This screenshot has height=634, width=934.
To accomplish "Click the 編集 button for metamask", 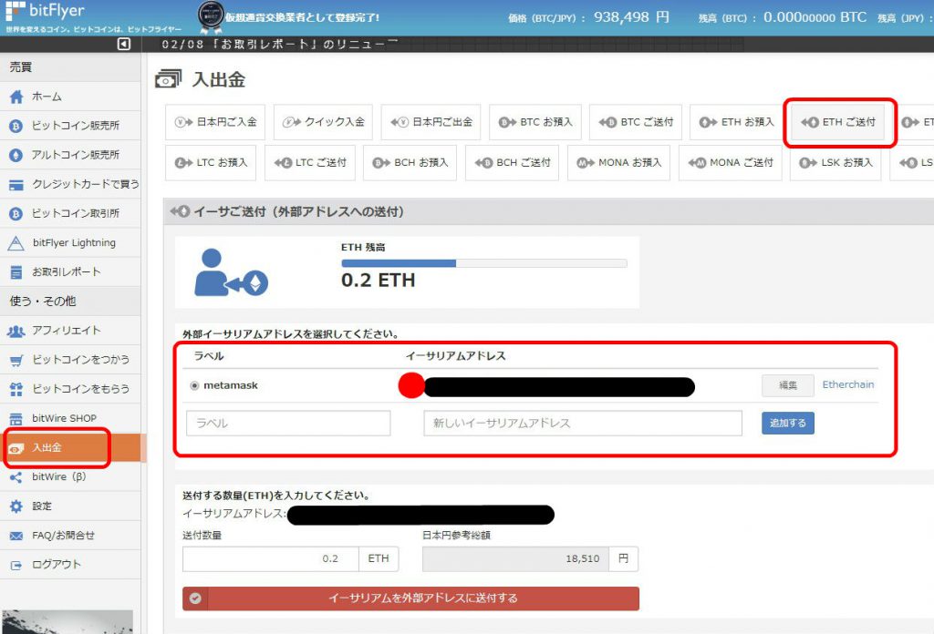I will point(787,385).
